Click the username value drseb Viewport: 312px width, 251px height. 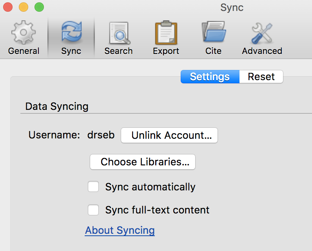point(101,135)
